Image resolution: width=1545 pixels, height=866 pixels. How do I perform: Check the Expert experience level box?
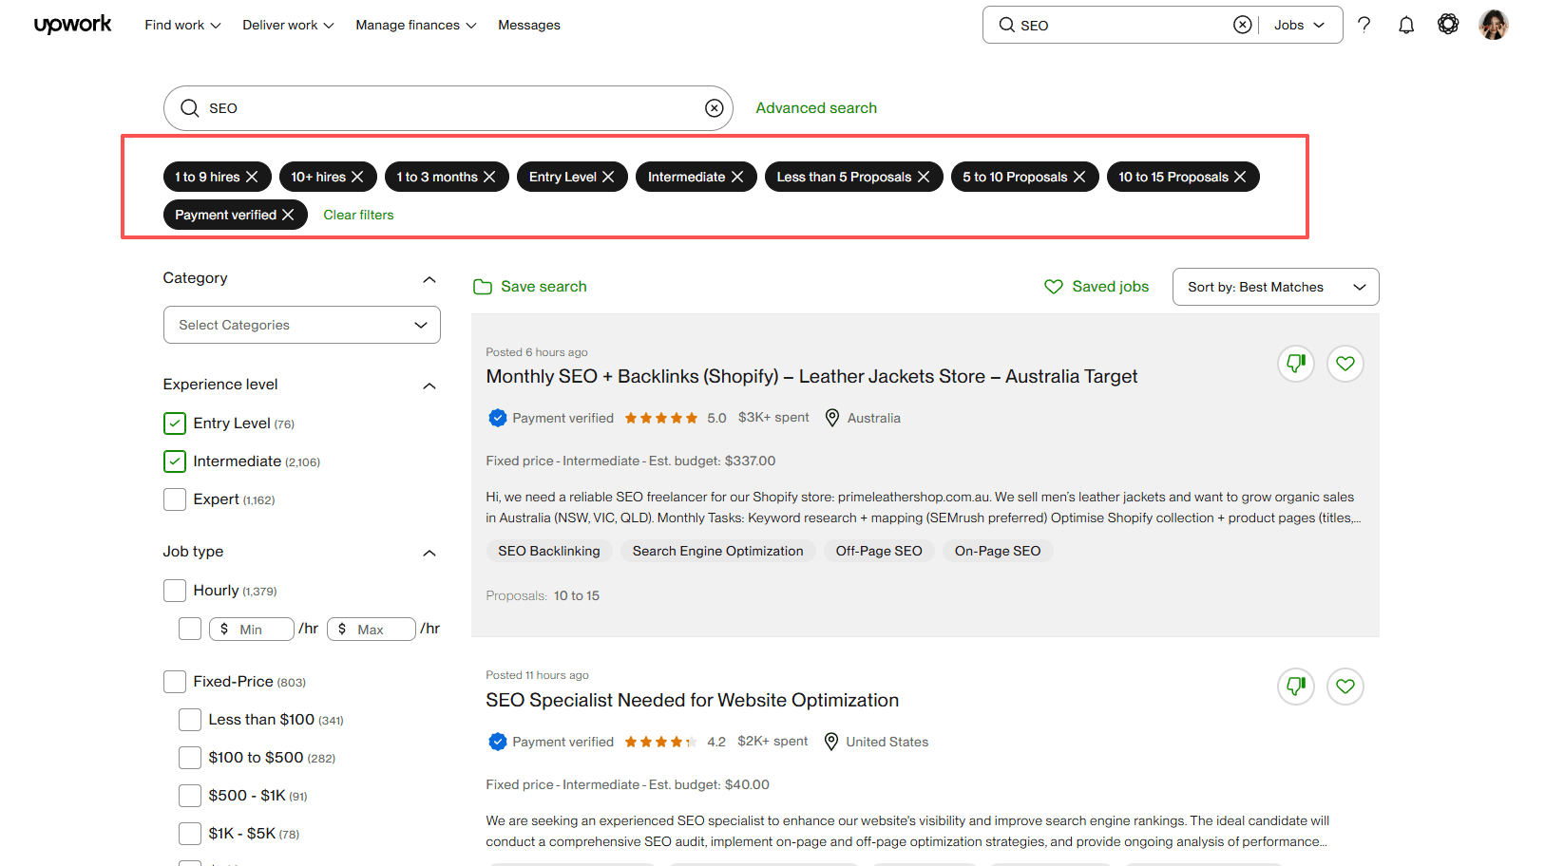(175, 499)
